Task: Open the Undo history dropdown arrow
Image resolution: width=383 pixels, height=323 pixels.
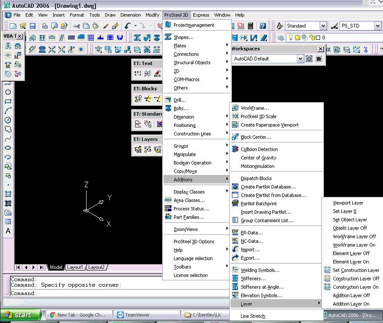Action: pos(135,26)
